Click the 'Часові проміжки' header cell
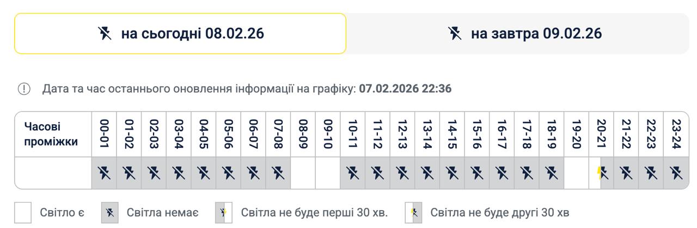This screenshot has width=697, height=228. 52,134
